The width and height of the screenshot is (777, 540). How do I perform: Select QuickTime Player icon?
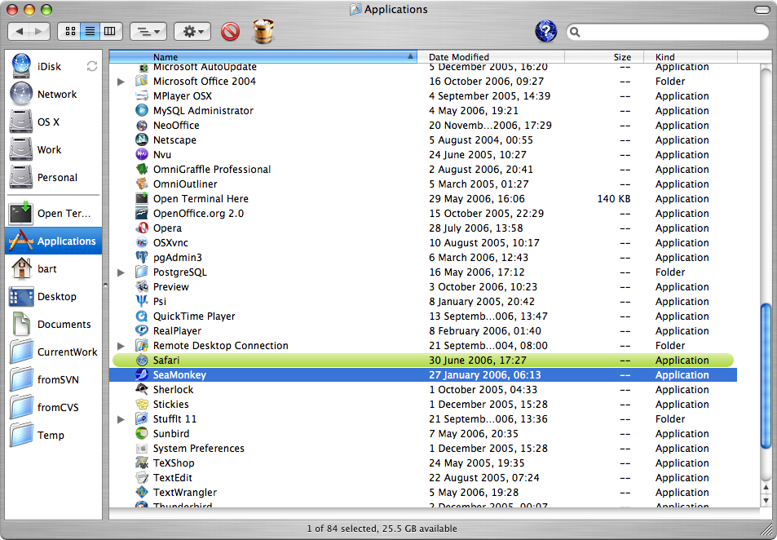tap(142, 316)
